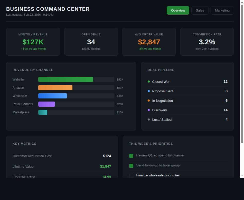
Task: Click the purple Discovery status dot
Action: (148, 110)
